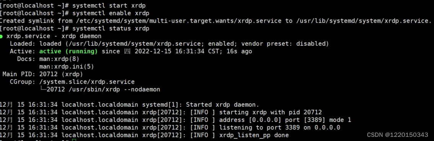Click the tree branch '20712 /usr/sbin/xrdp --nodaemon'

click(103, 90)
